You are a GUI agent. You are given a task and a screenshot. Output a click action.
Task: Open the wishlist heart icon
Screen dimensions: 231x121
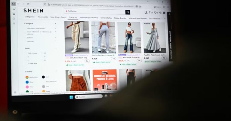pos(156,13)
